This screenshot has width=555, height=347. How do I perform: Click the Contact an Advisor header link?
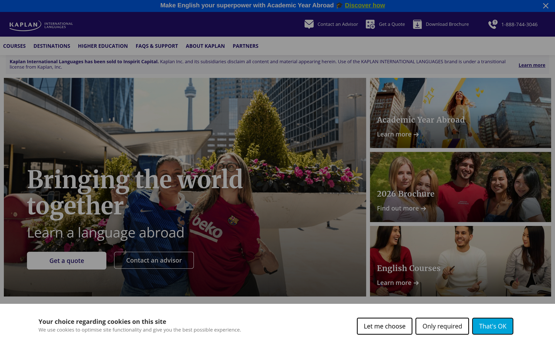pos(338,24)
